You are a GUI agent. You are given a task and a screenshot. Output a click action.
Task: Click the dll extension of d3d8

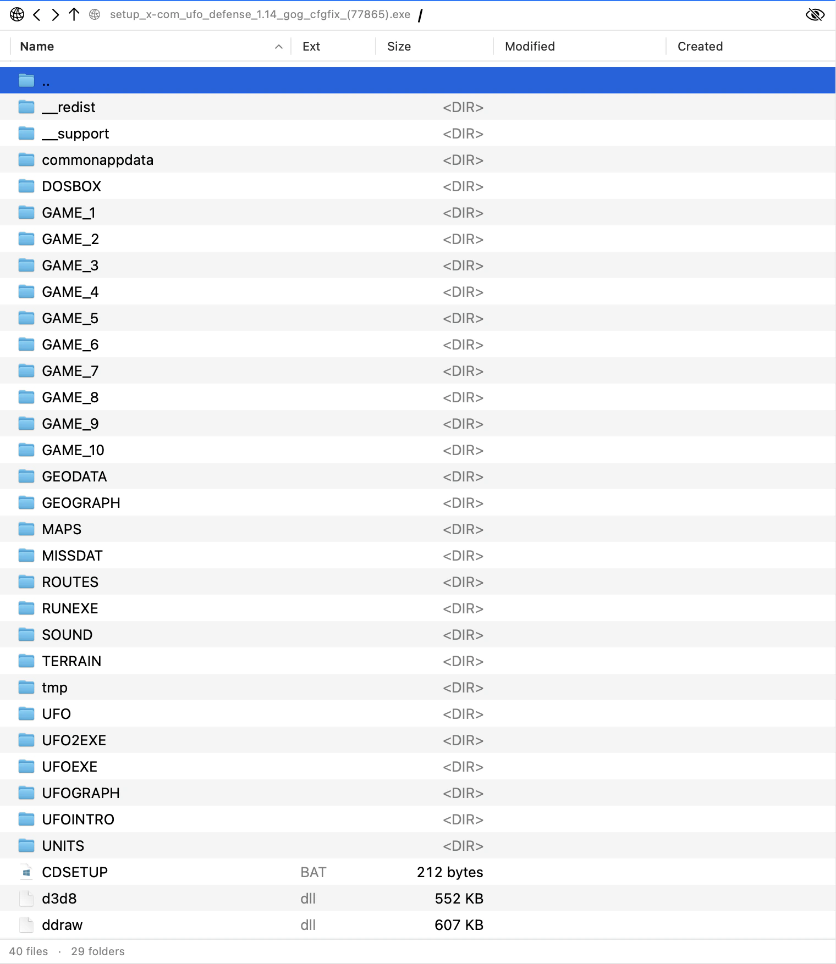308,899
